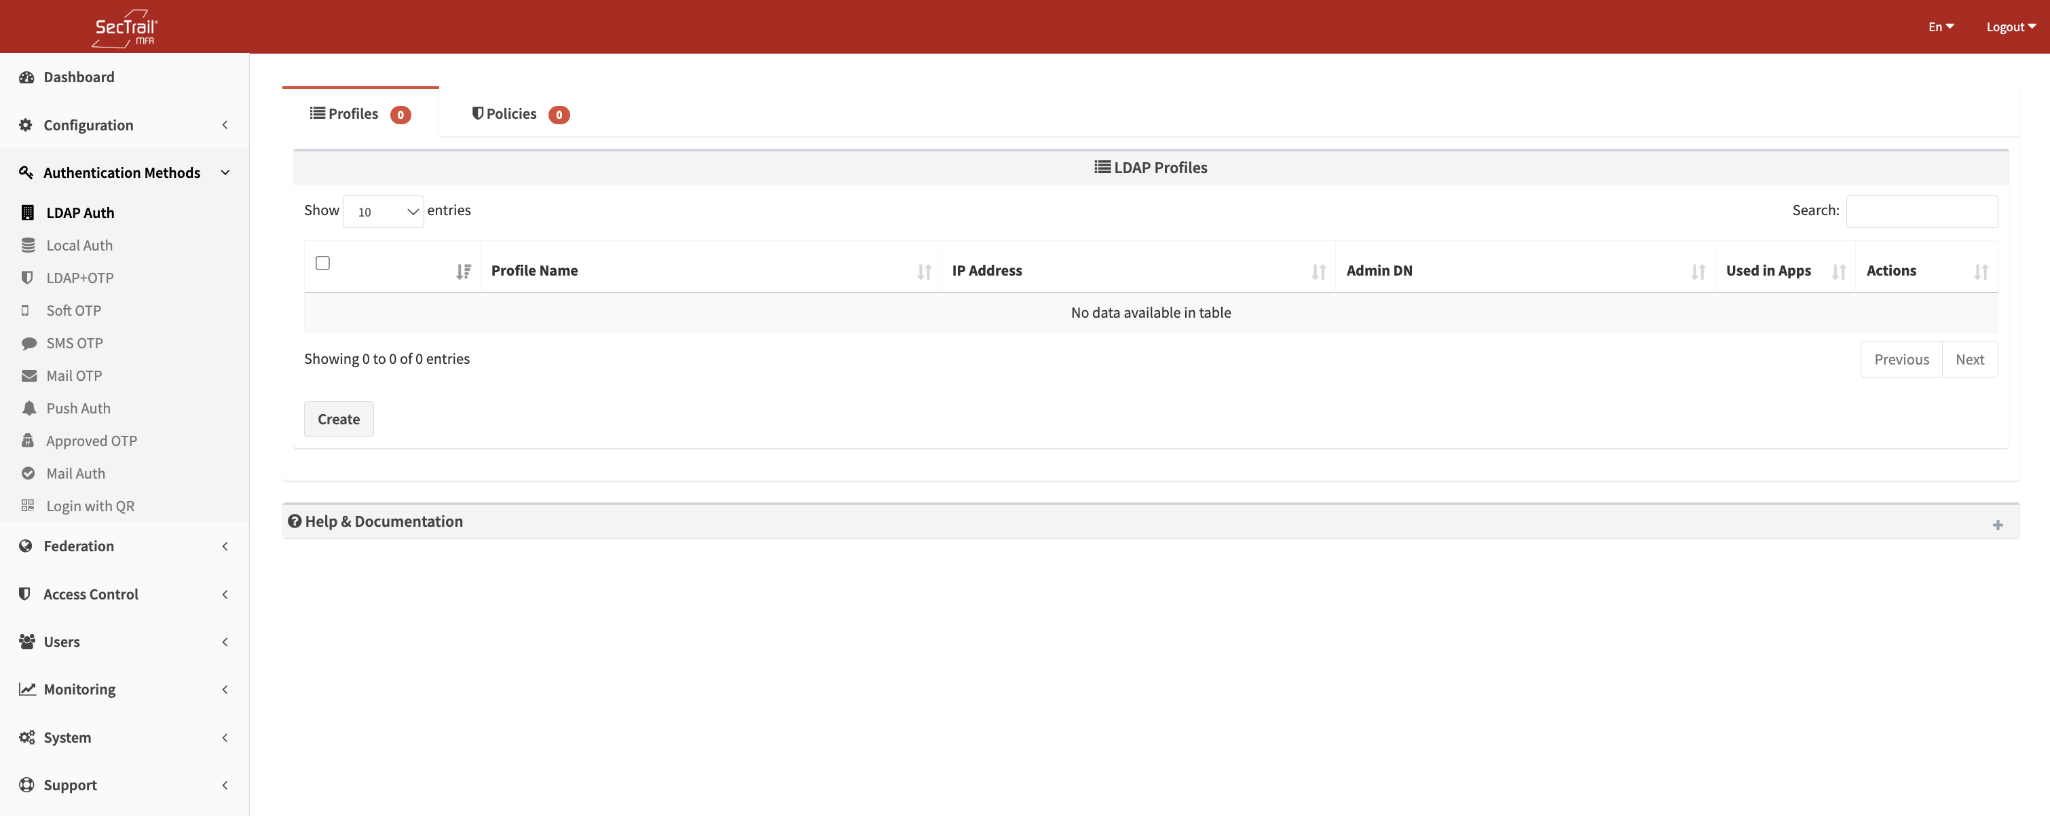Open Login with QR item

point(89,506)
